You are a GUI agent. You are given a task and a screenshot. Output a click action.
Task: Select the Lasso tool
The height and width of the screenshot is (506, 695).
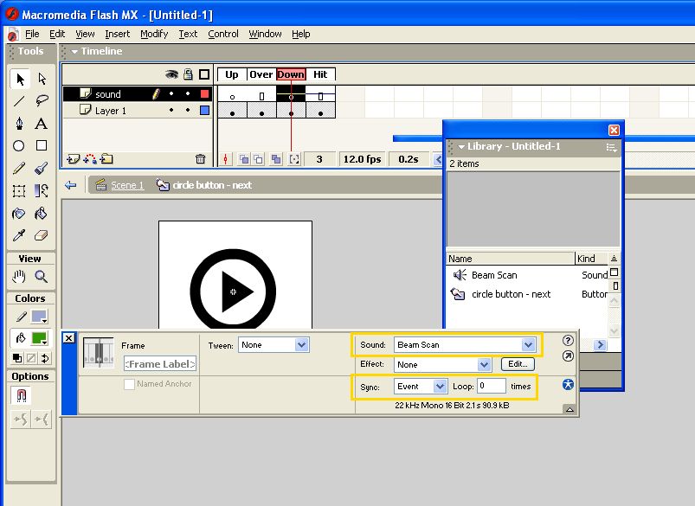click(x=42, y=101)
